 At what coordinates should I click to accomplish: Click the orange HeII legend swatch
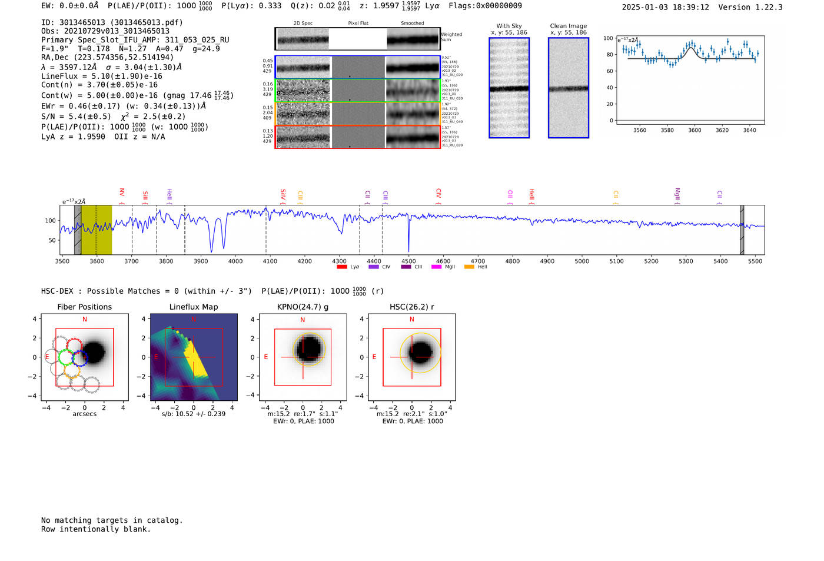coord(469,267)
